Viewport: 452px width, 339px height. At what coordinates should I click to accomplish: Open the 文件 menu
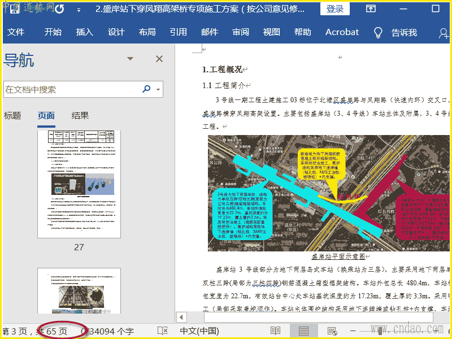click(16, 32)
